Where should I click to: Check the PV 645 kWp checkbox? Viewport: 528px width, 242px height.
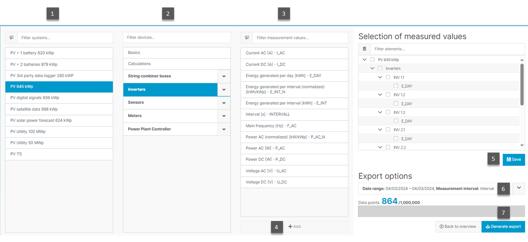pos(372,59)
